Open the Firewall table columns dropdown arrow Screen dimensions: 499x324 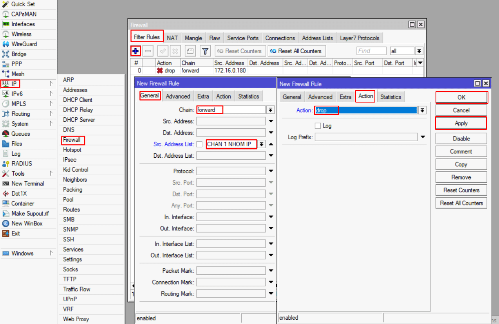click(420, 63)
